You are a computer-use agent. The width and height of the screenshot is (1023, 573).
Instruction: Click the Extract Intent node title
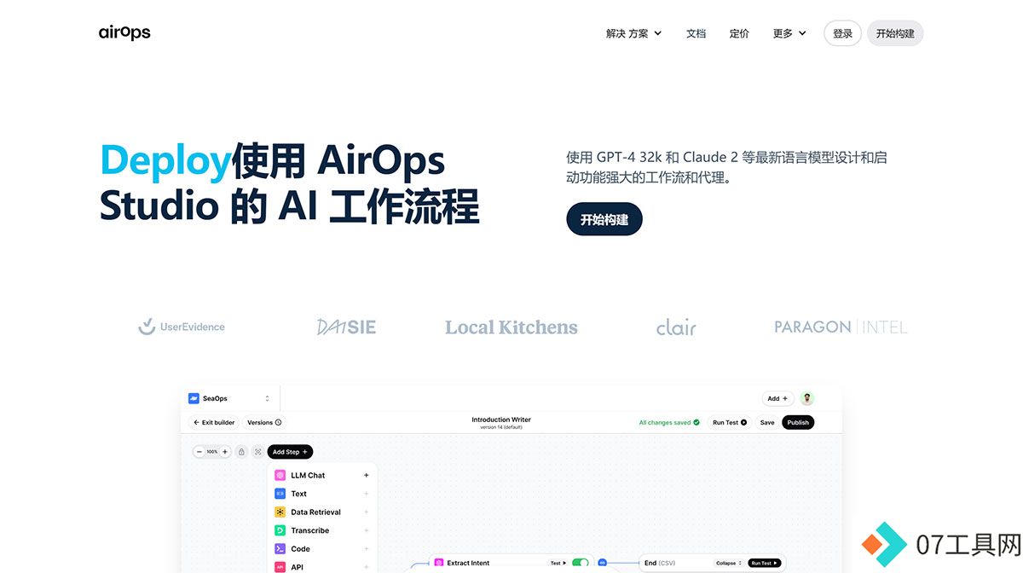tap(468, 563)
